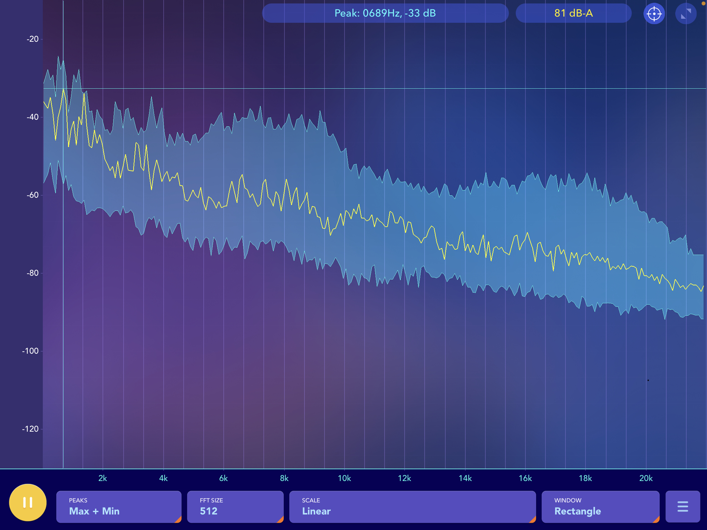This screenshot has height=530, width=707.
Task: Tap the 81 dB-A level readout
Action: (574, 13)
